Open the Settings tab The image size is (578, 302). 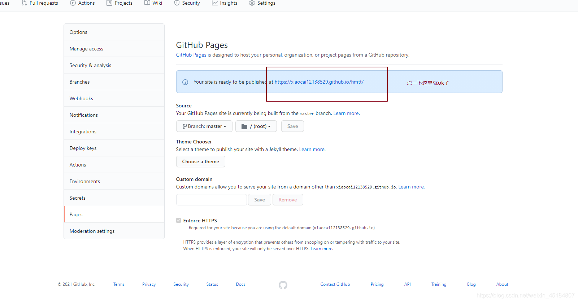(262, 3)
